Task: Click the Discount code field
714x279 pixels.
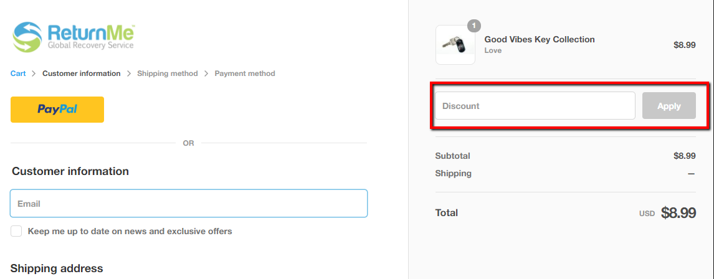Action: pos(535,106)
